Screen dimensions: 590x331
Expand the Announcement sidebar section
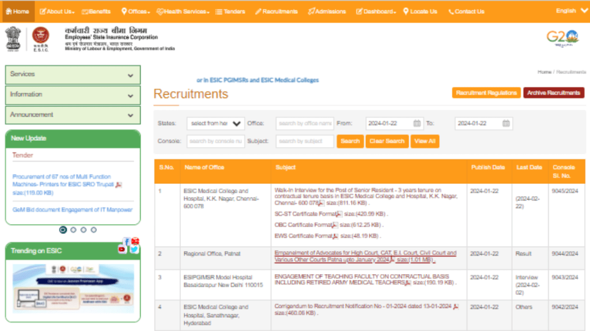73,115
